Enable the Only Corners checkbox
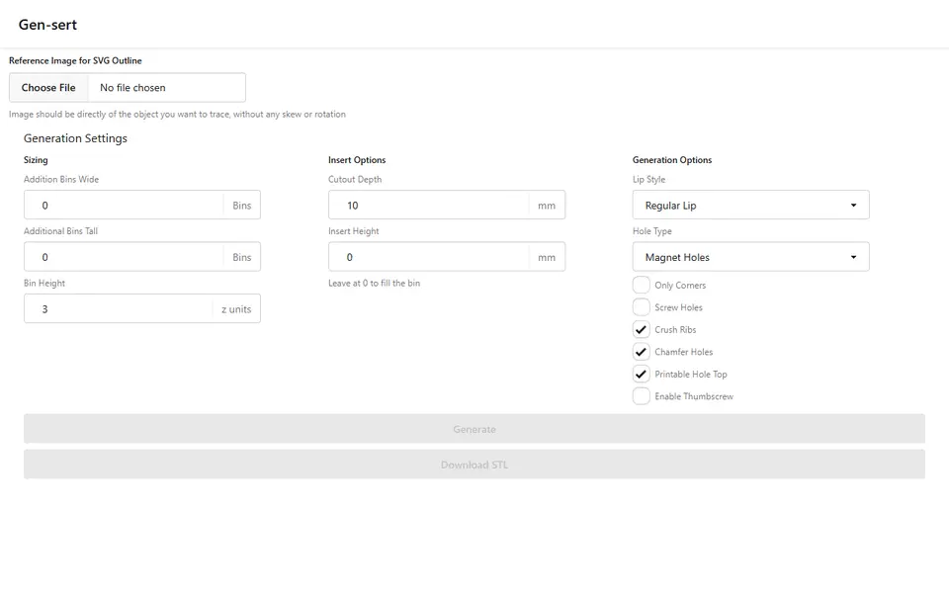Viewport: 949px width, 593px height. click(x=641, y=285)
